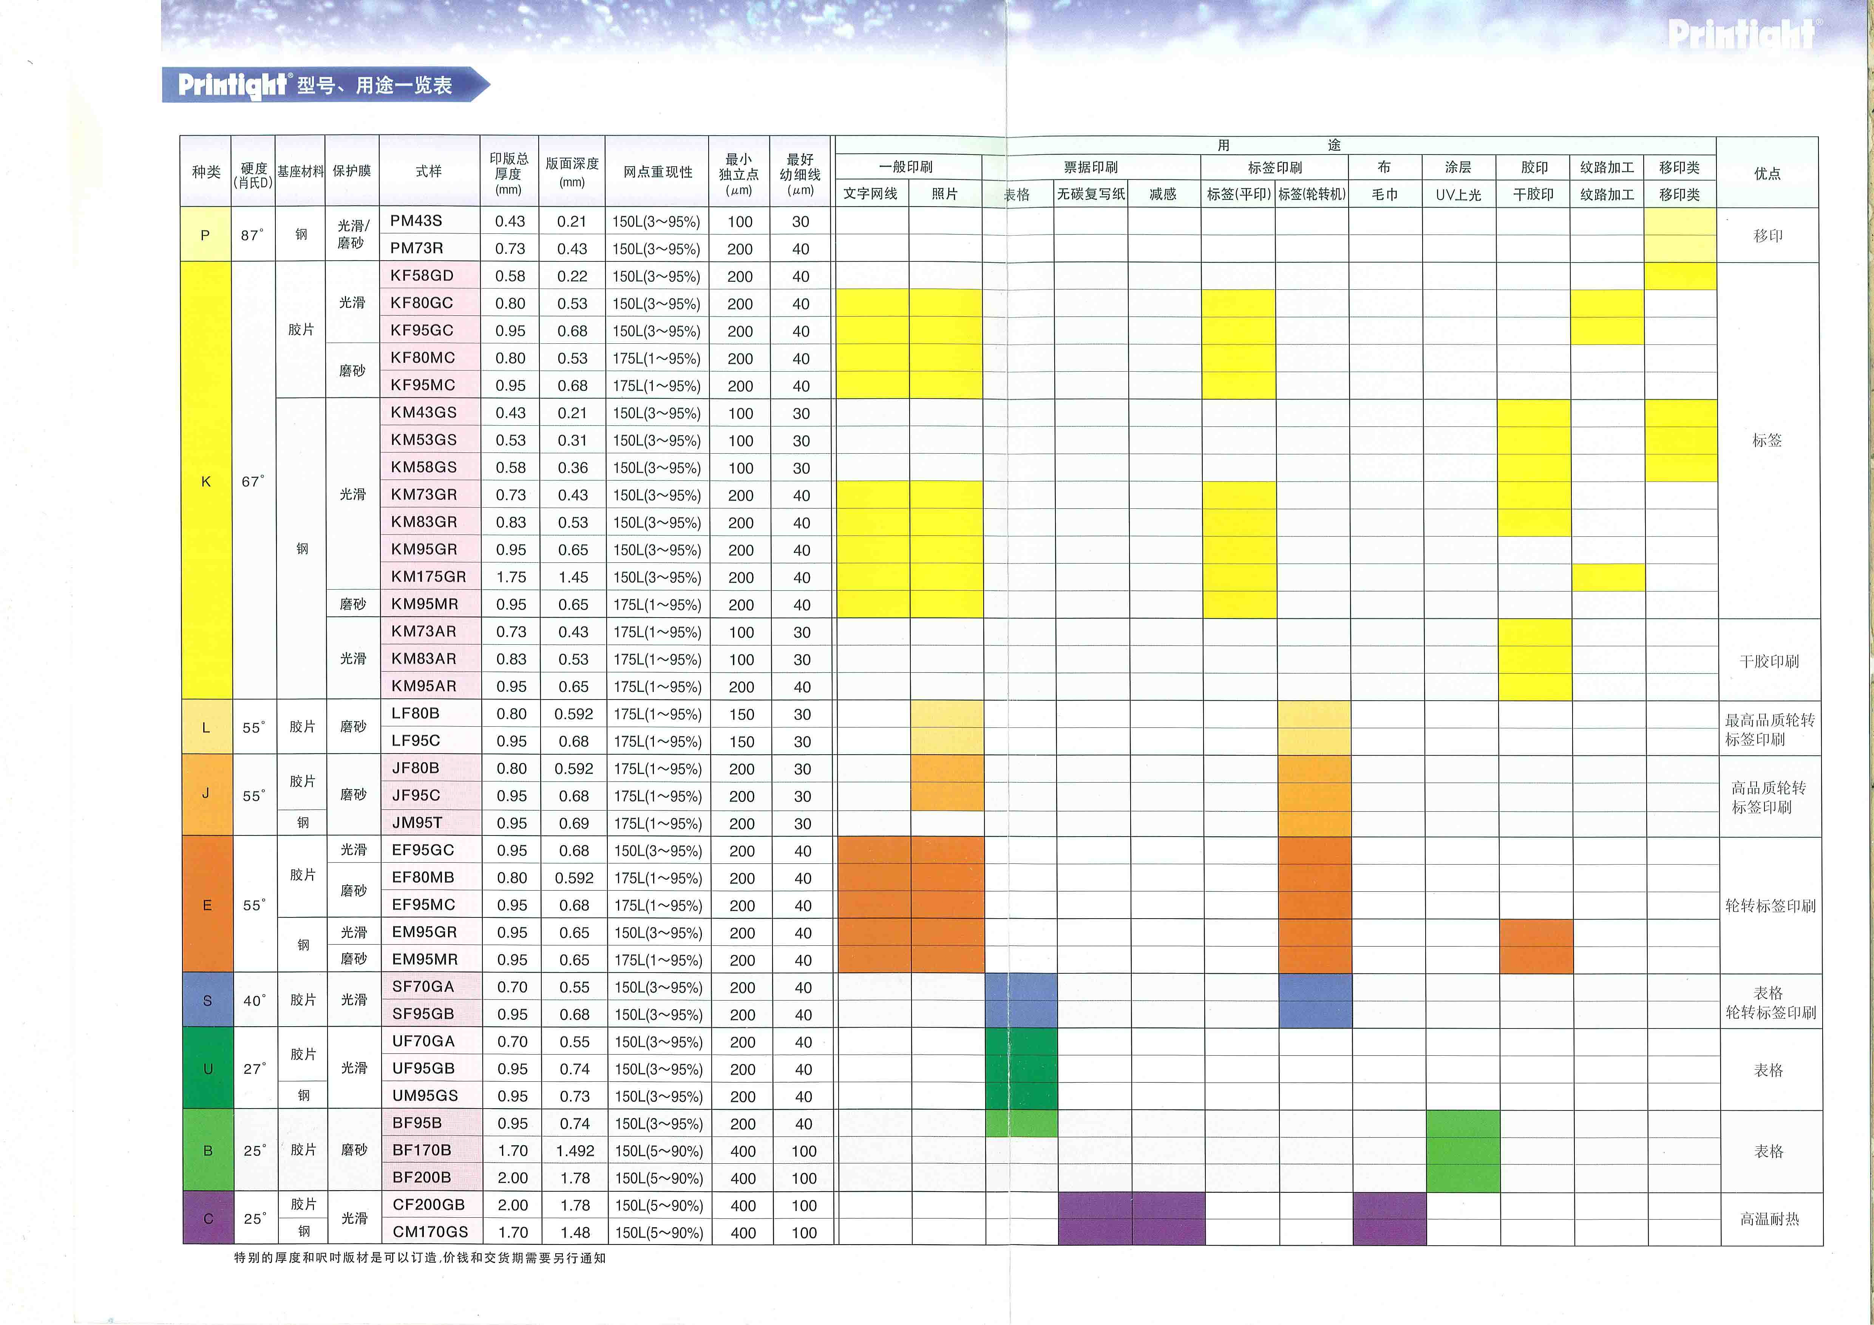Click the 高温耐热 advantage cell
1874x1325 pixels.
[1769, 1218]
